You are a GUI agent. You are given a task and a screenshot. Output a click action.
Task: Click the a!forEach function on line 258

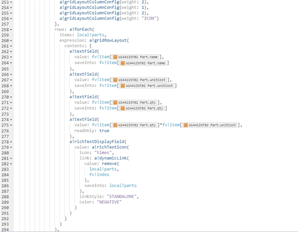point(80,29)
